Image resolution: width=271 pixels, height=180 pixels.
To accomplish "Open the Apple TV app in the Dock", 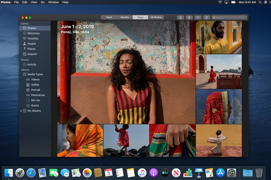I will [x=165, y=173].
